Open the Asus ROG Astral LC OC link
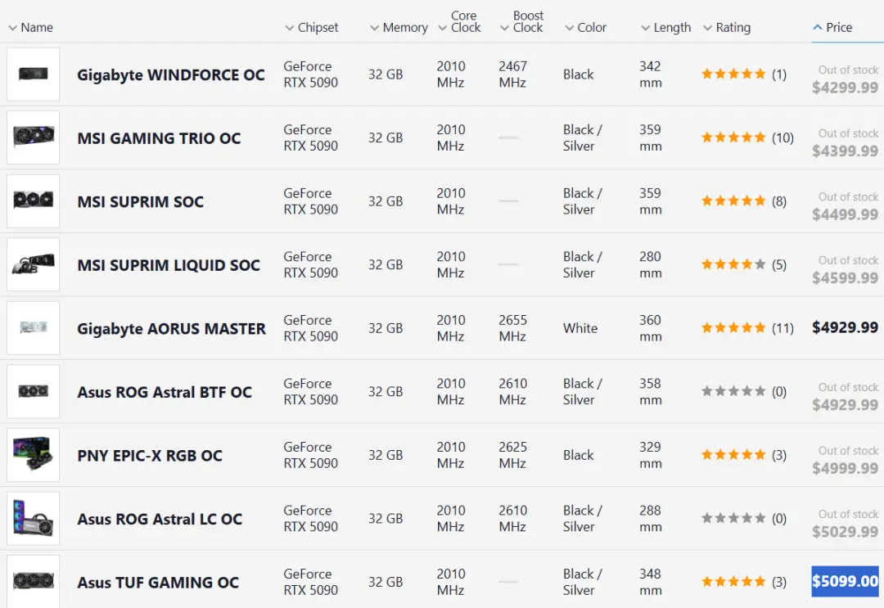Viewport: 884px width, 608px height. click(x=160, y=519)
